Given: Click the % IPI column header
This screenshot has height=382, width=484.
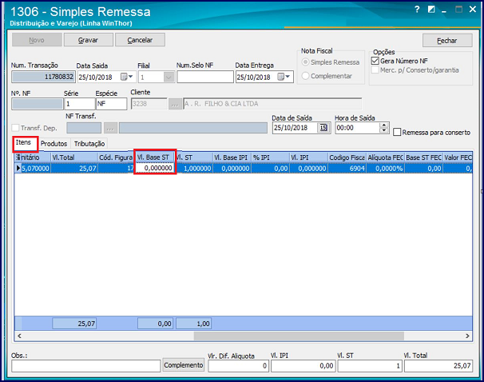Looking at the screenshot, I should tap(271, 157).
